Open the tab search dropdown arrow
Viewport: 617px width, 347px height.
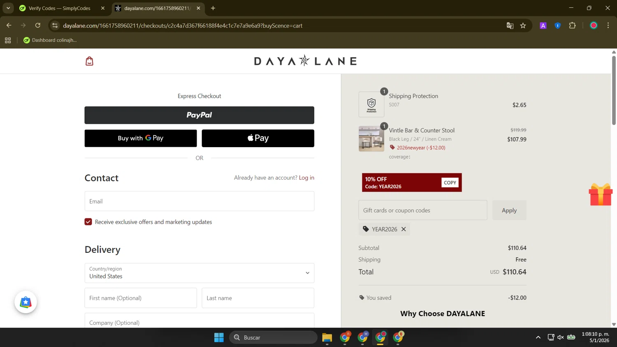pos(8,8)
